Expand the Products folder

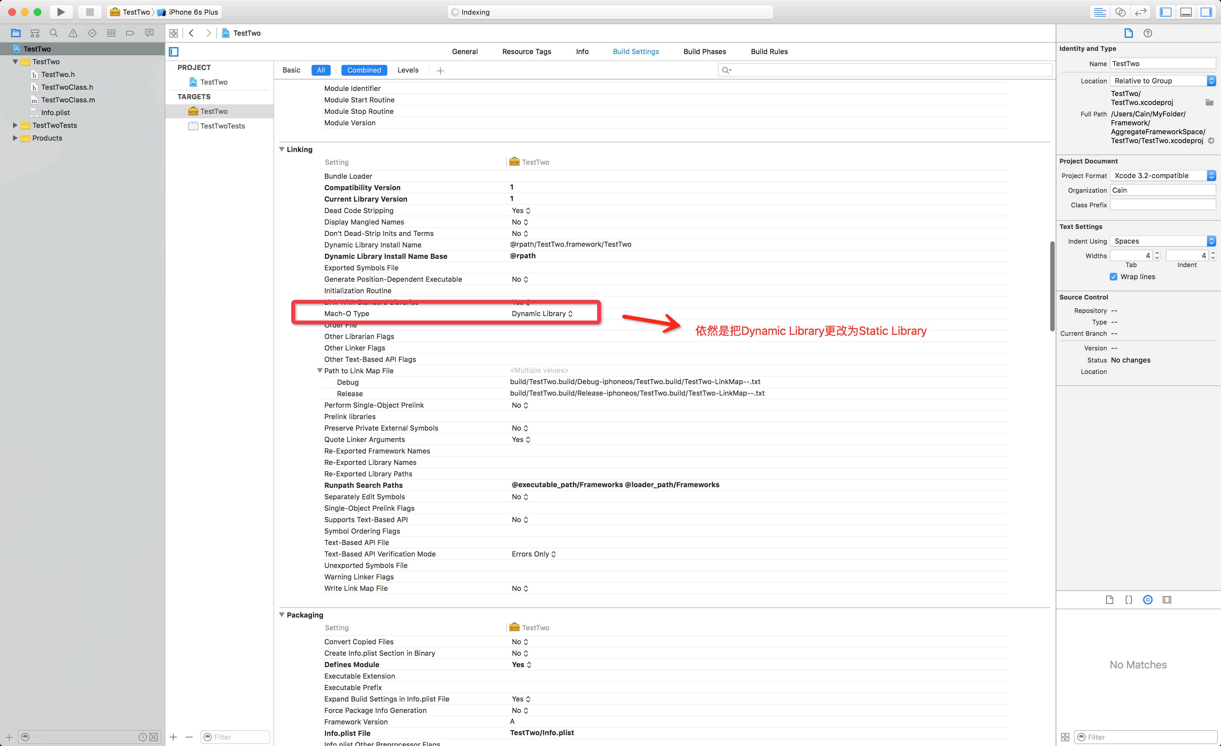point(15,138)
